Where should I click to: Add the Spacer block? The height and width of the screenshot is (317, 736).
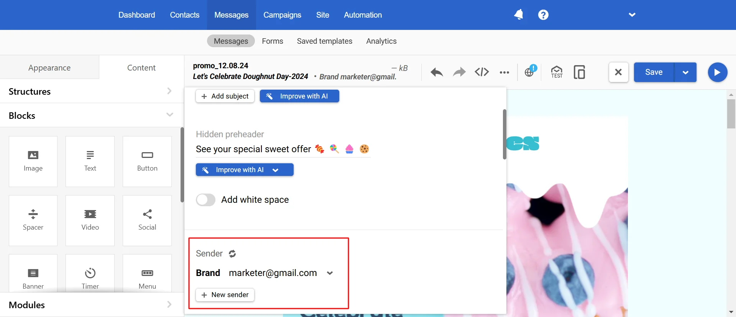coord(33,220)
